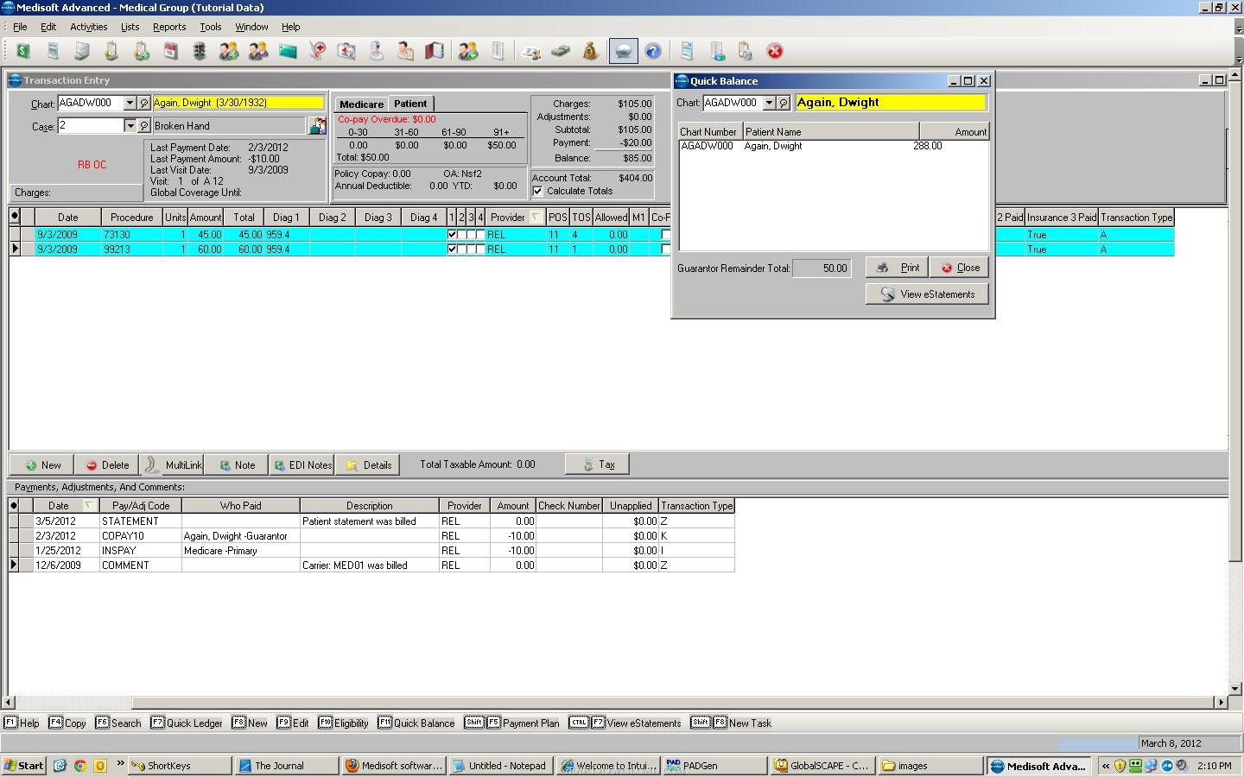1244x777 pixels.
Task: Click the cash bills Quick Balance toolbar icon
Action: 561,51
